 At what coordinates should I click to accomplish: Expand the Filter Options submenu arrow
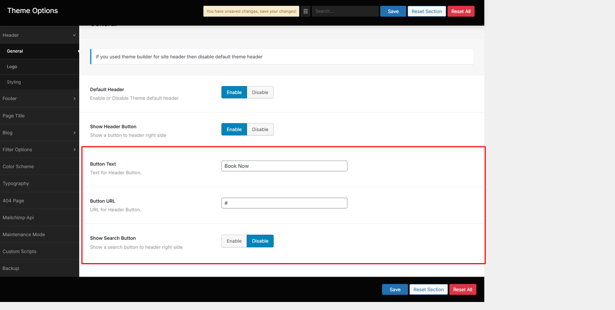74,150
